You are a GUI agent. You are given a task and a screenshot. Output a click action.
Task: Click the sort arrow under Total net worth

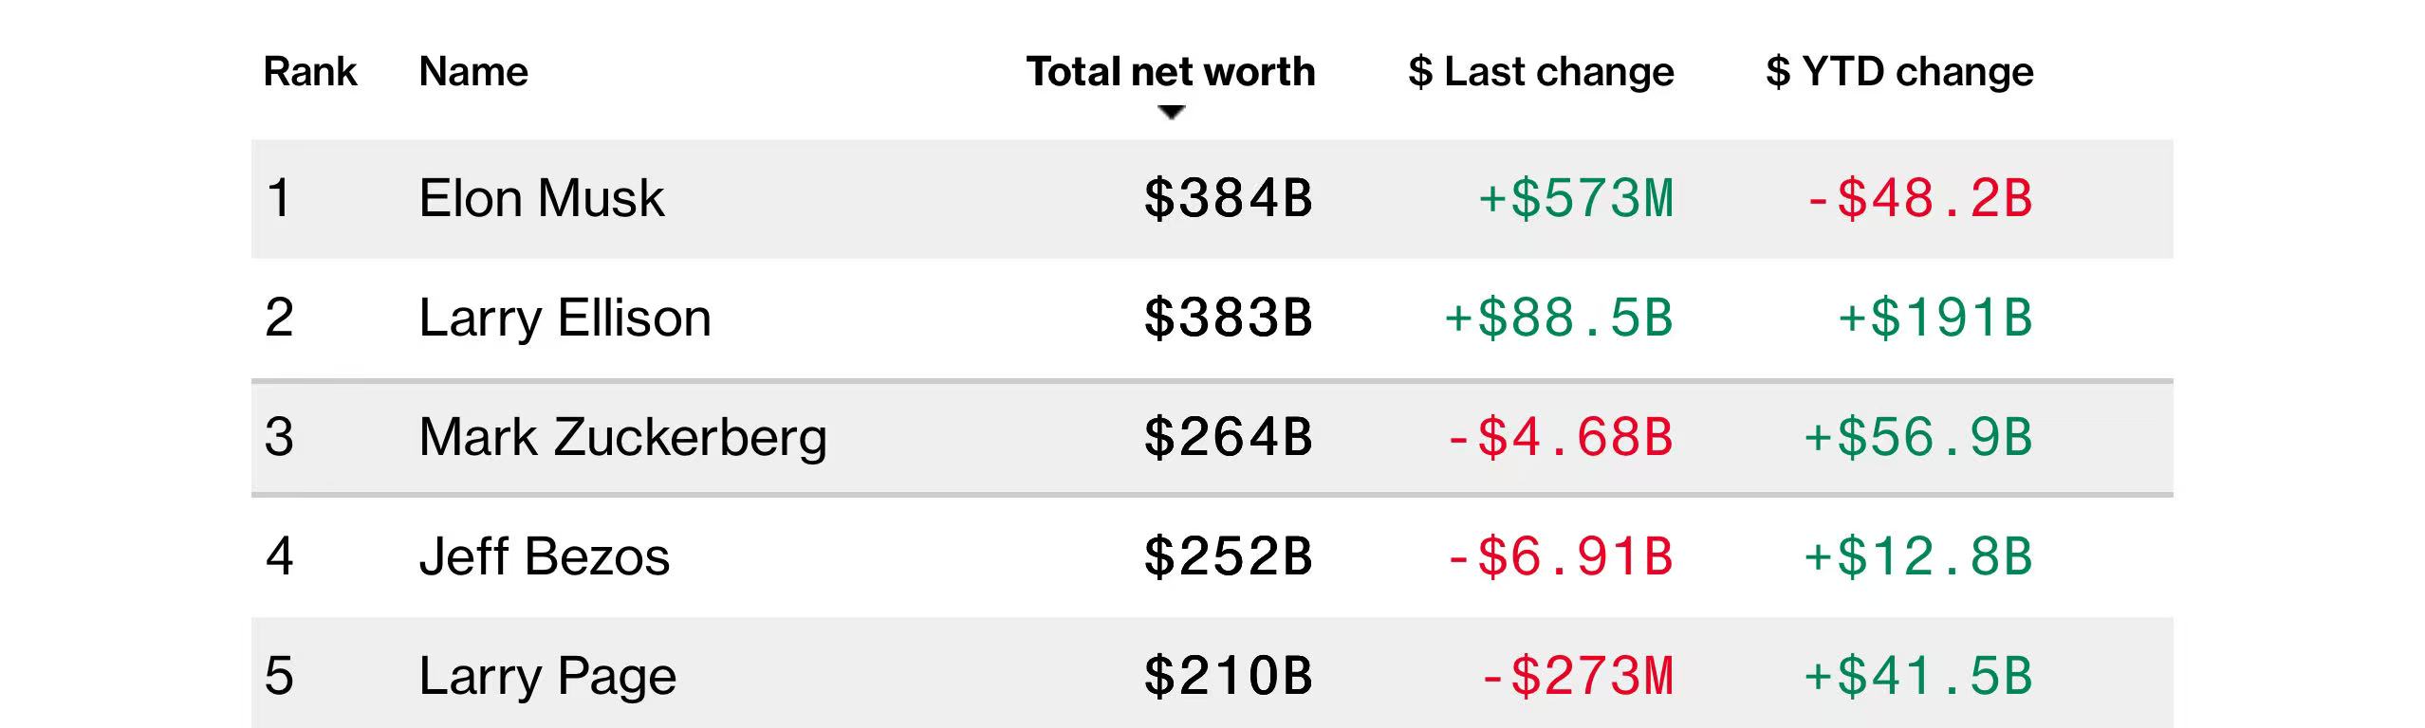tap(1172, 113)
